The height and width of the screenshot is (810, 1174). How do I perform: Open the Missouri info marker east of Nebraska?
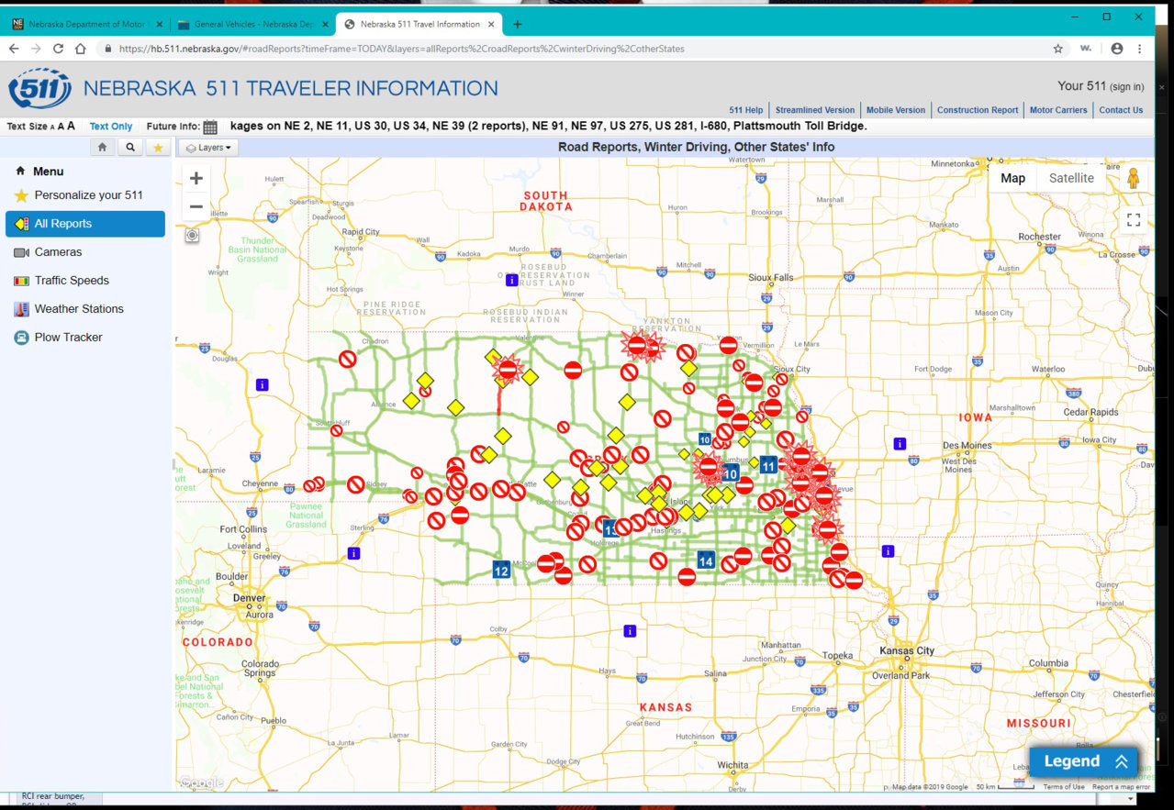[887, 551]
